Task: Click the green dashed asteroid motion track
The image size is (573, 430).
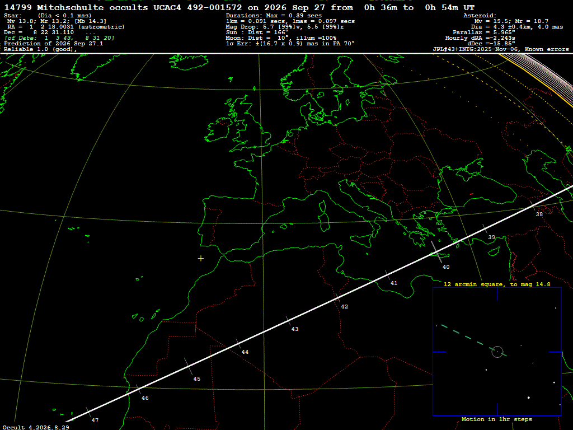Action: [x=474, y=340]
